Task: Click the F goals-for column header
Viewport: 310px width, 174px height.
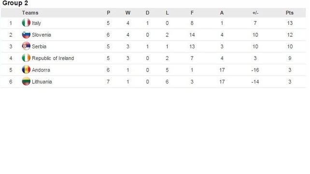Action: click(x=192, y=13)
